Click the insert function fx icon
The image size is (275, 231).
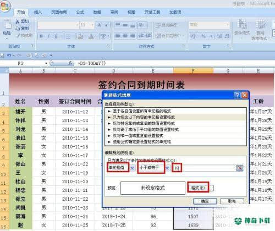70,63
